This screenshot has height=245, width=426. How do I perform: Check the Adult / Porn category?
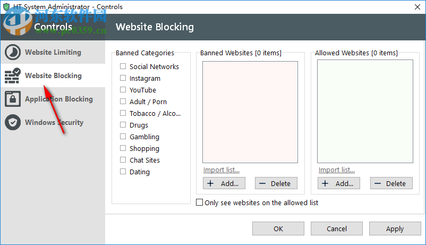123,102
